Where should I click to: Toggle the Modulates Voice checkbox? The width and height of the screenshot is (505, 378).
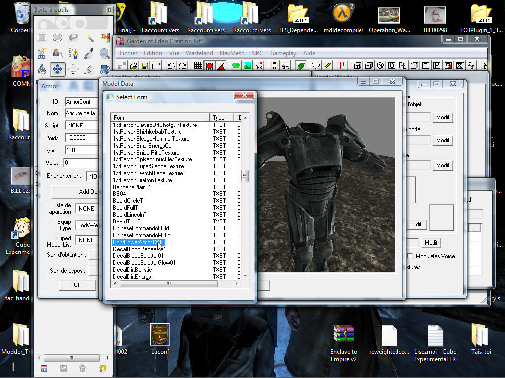point(410,256)
